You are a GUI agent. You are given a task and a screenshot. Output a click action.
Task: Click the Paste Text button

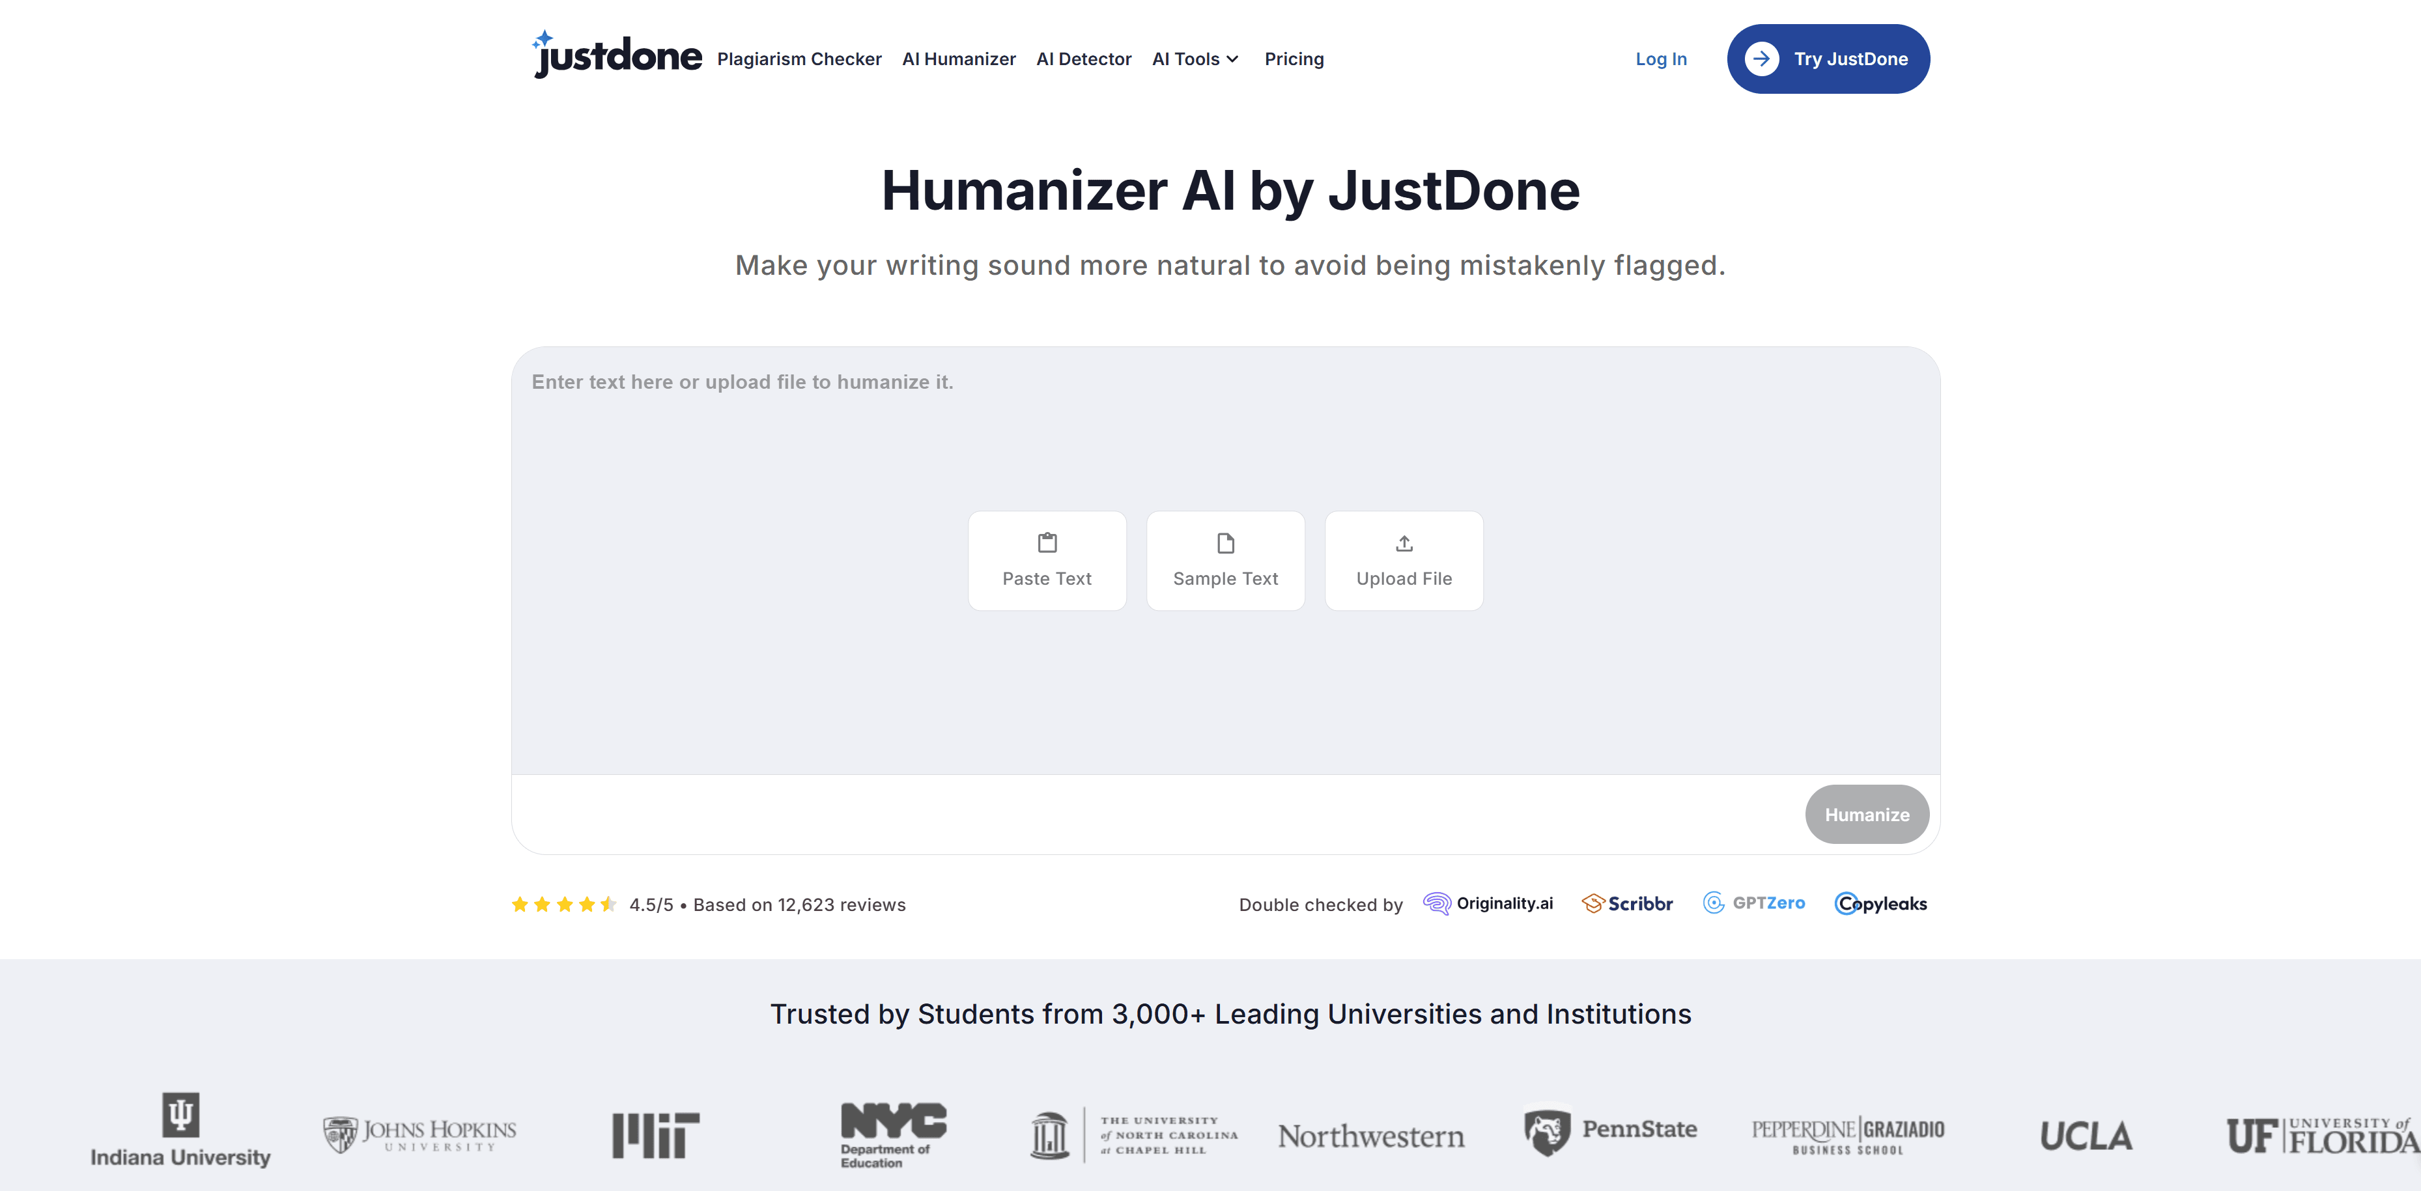pos(1047,561)
